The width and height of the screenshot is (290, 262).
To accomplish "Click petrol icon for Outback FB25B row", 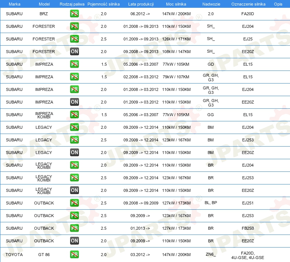I will pyautogui.click(x=74, y=228).
